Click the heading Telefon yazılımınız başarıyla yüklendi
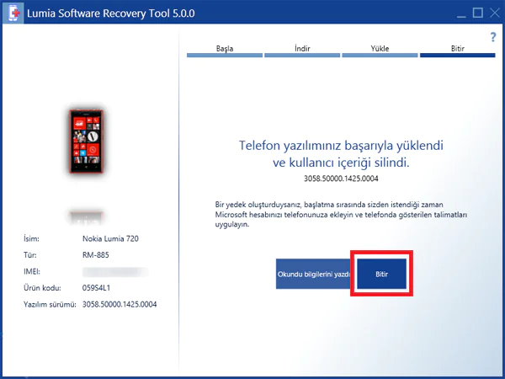This screenshot has width=505, height=379. pyautogui.click(x=341, y=146)
